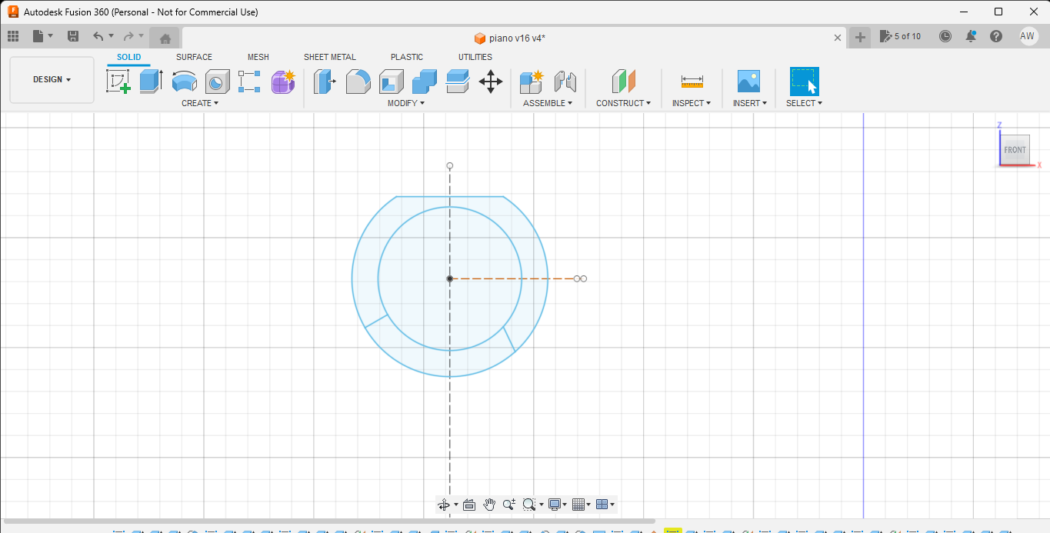Select the Offset Plane construct tool
The width and height of the screenshot is (1050, 533).
[624, 81]
